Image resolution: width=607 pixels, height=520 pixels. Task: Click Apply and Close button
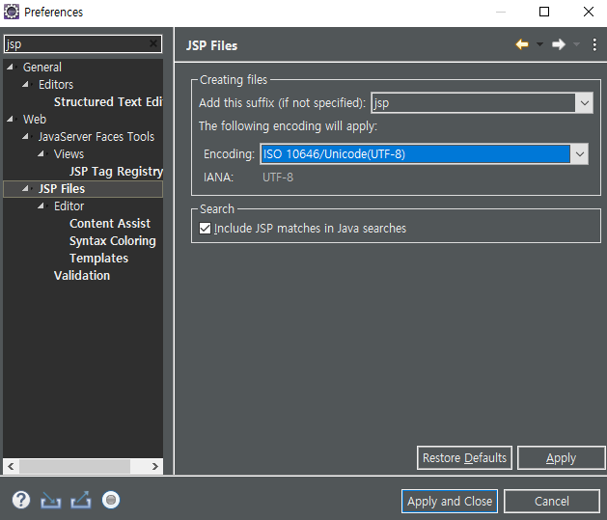[450, 501]
